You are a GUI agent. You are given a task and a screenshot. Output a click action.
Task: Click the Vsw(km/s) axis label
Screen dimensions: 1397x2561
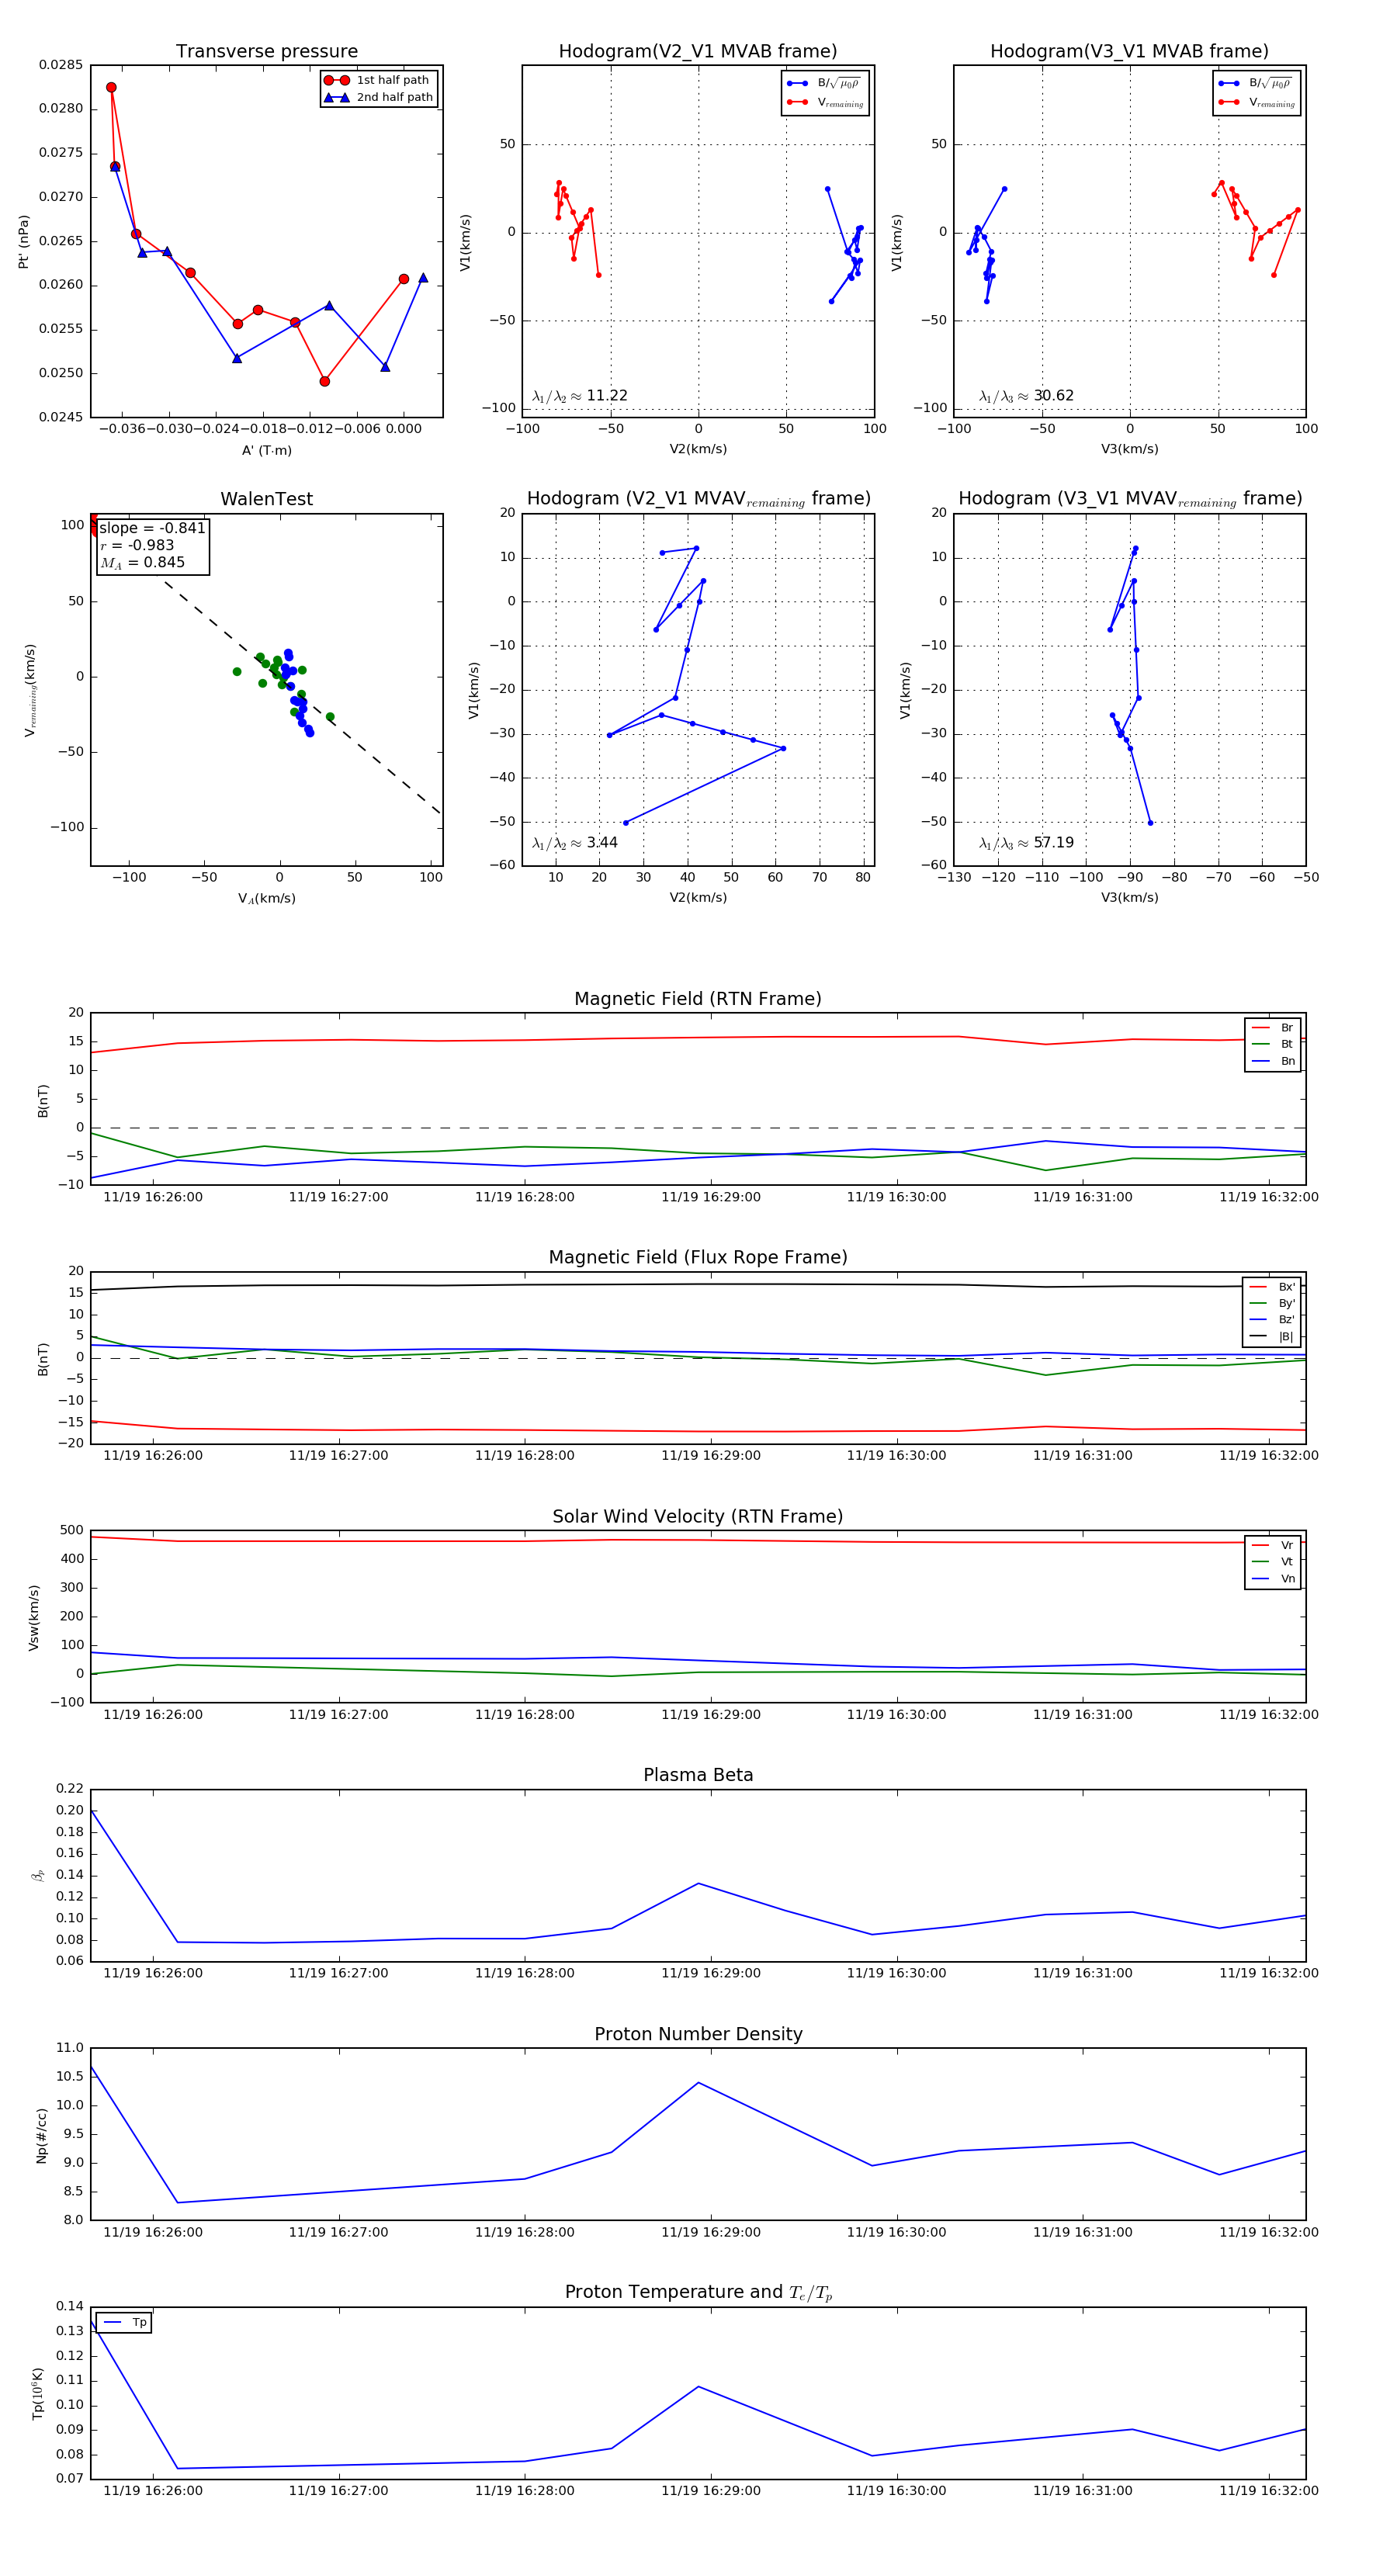point(34,1617)
